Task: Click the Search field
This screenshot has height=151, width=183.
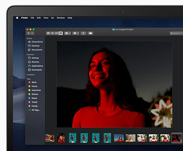Action: [177, 33]
